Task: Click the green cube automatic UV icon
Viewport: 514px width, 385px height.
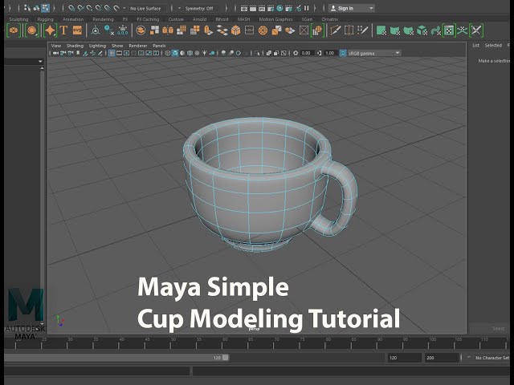Action: [x=422, y=30]
